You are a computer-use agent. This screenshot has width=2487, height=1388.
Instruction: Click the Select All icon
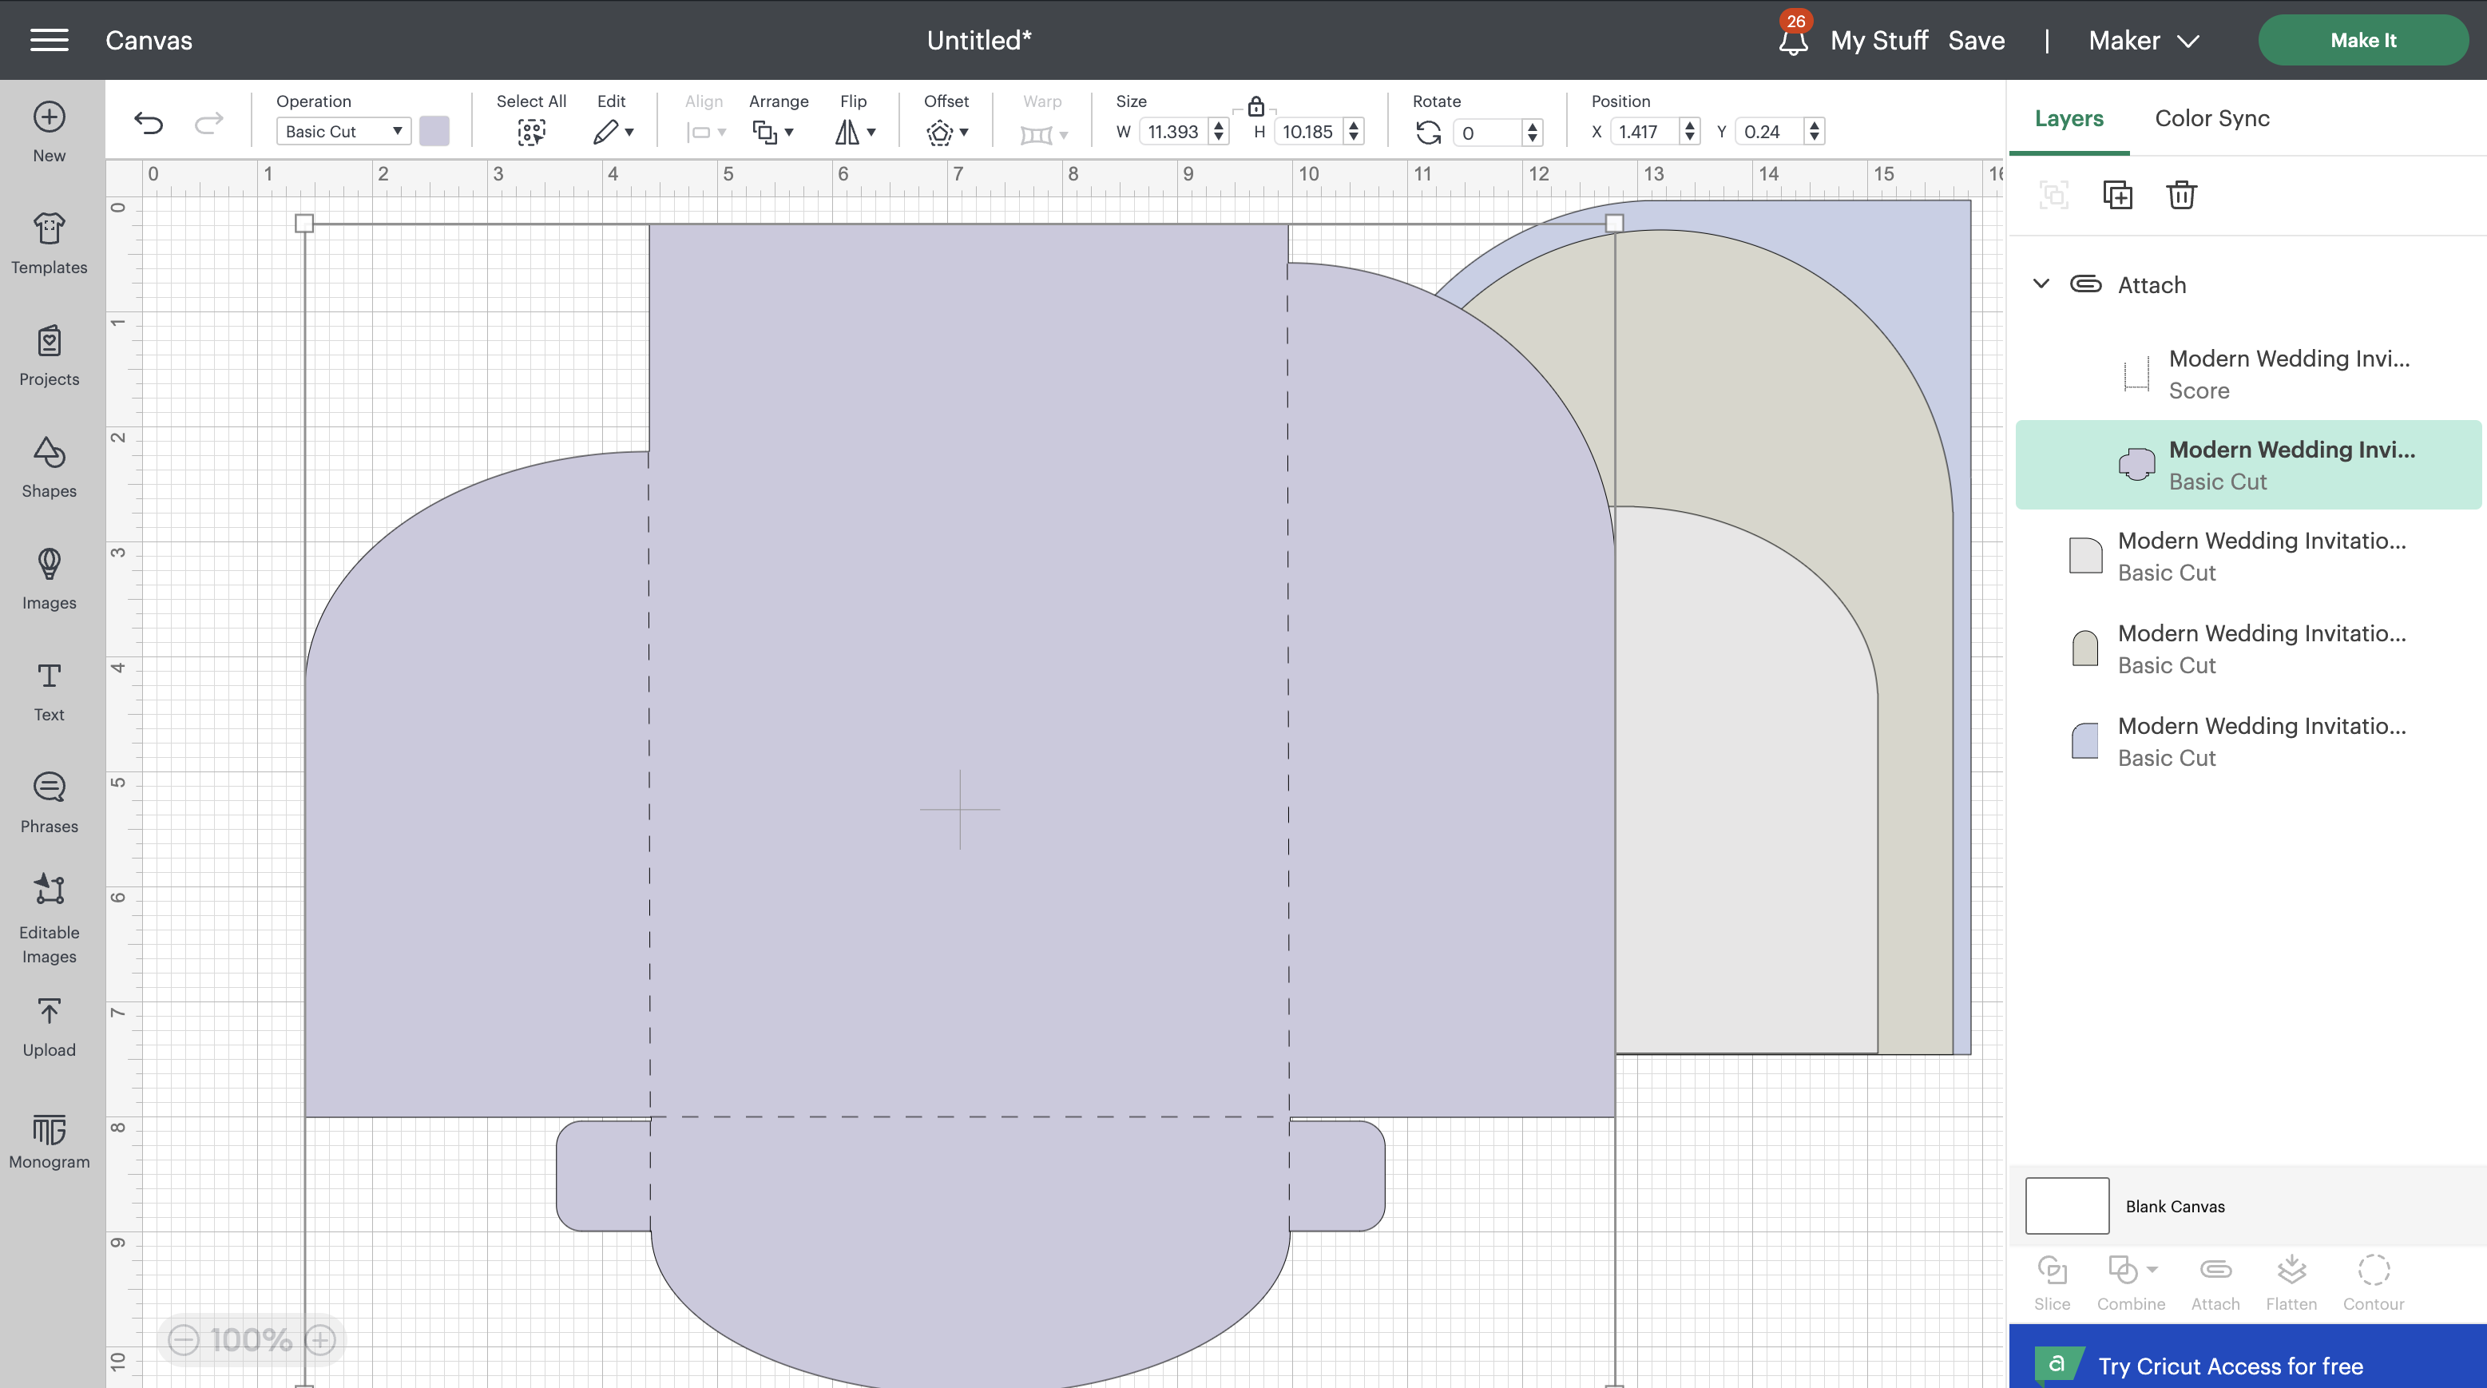531,133
